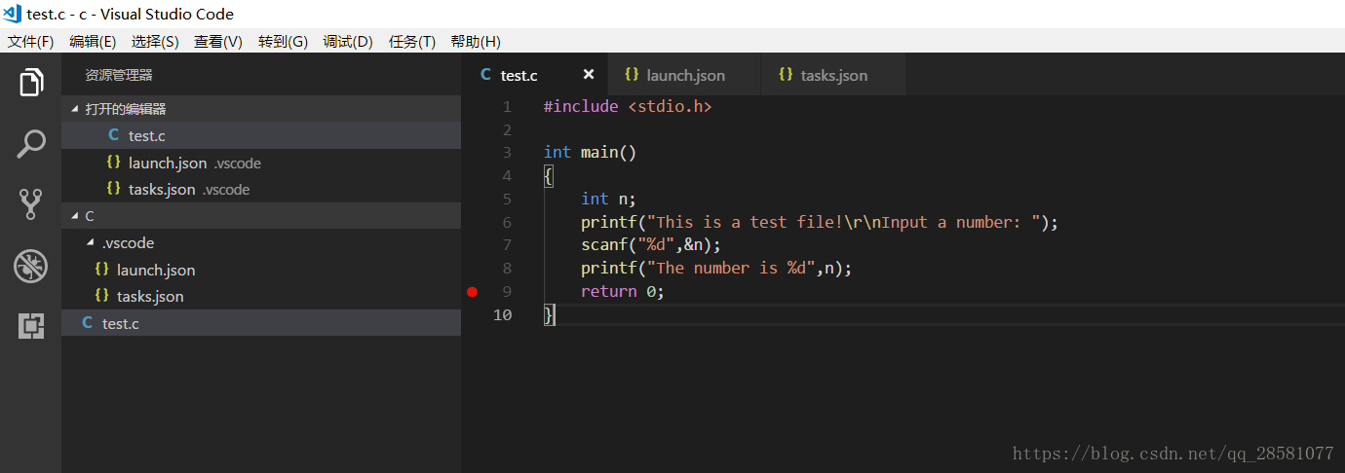Viewport: 1345px width, 473px height.
Task: Open the Source Control view icon
Action: [31, 204]
